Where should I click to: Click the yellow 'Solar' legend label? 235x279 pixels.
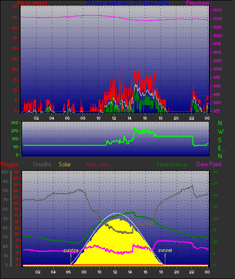pyautogui.click(x=65, y=164)
